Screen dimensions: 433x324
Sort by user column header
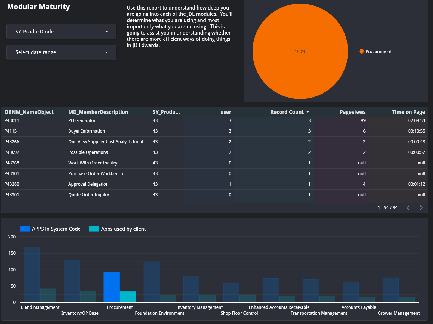pos(226,112)
